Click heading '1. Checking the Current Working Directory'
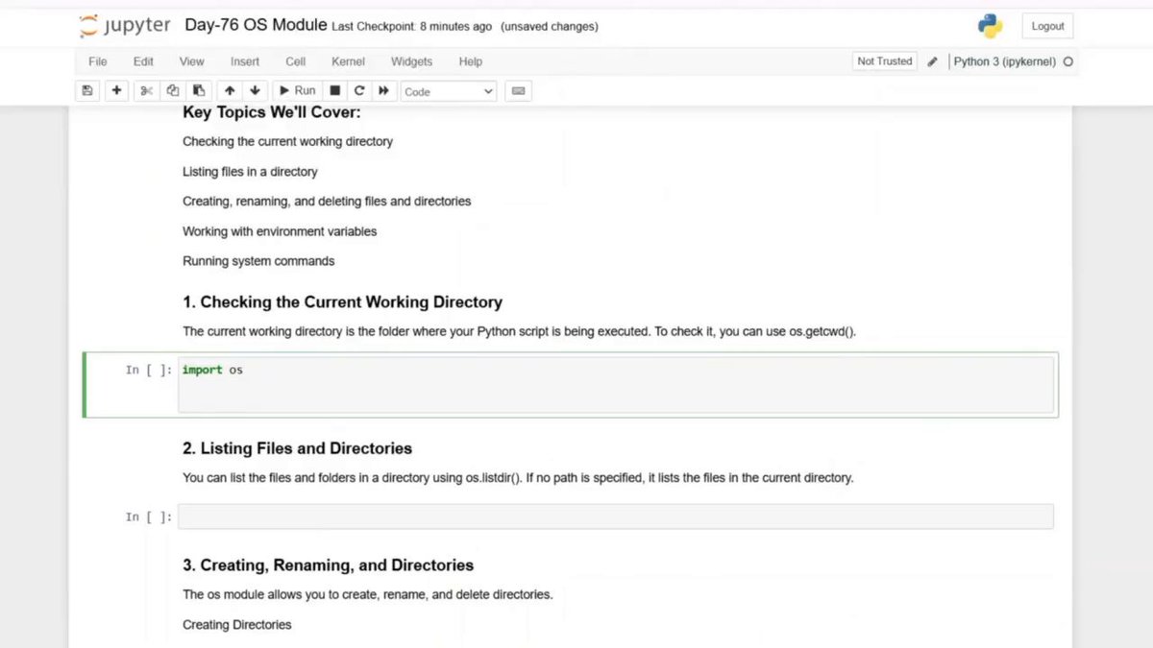Screen dimensions: 1153x648 point(342,301)
